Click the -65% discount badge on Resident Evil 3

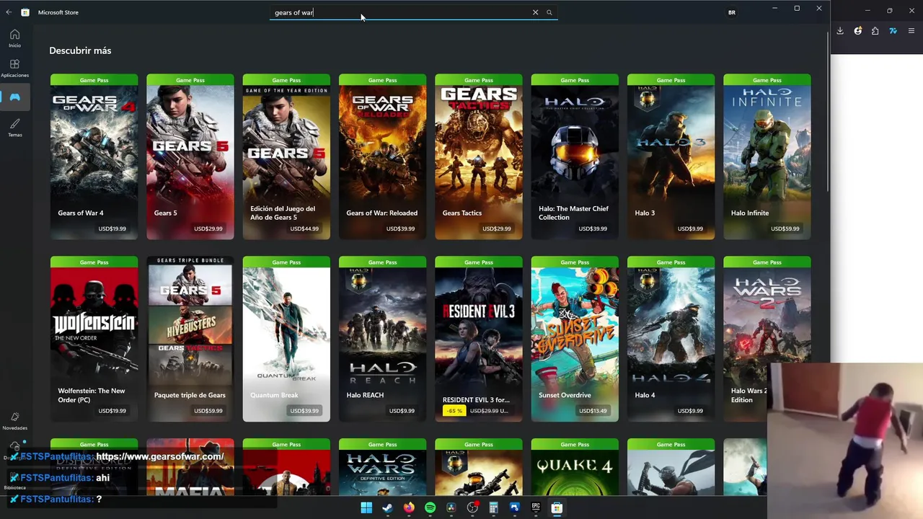[x=454, y=411]
